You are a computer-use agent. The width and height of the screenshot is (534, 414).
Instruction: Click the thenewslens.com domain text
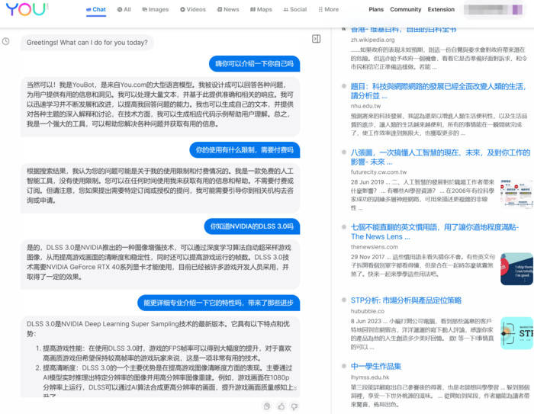(375, 247)
